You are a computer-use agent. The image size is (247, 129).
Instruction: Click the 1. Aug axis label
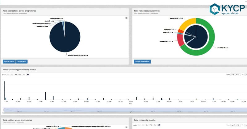pos(6,102)
